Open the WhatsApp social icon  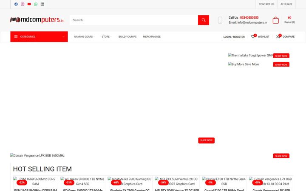click(36, 4)
